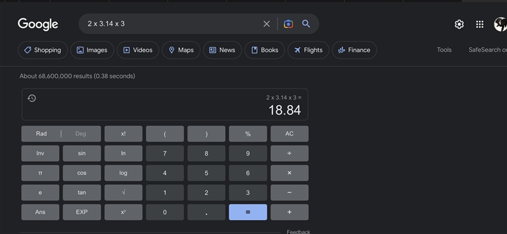The width and height of the screenshot is (507, 234).
Task: Open the News filter tab
Action: [222, 50]
